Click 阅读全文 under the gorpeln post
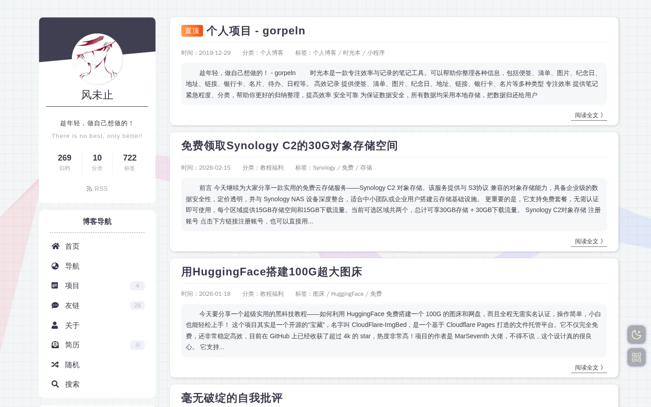This screenshot has width=651, height=407. [x=589, y=115]
